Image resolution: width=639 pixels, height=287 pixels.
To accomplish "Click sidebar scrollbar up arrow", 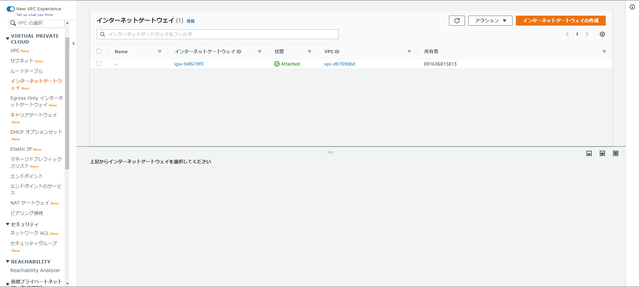I will click(x=67, y=23).
